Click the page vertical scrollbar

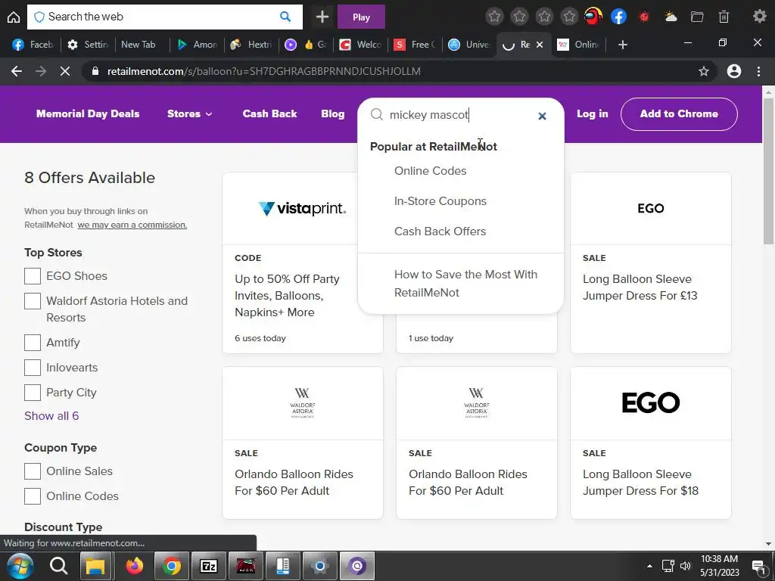click(768, 170)
